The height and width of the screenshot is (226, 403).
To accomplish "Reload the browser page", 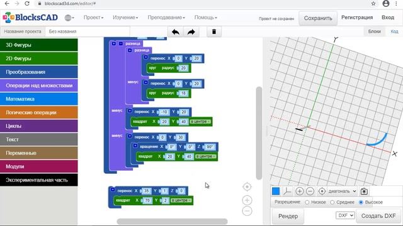I will (27, 4).
